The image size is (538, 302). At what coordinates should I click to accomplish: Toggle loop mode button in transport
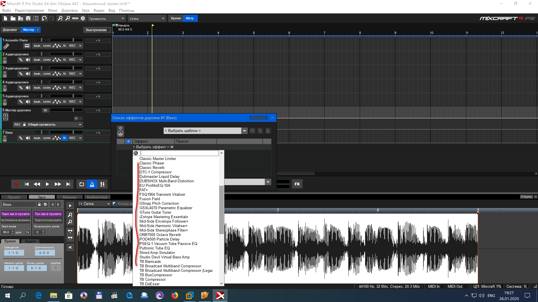[x=82, y=184]
